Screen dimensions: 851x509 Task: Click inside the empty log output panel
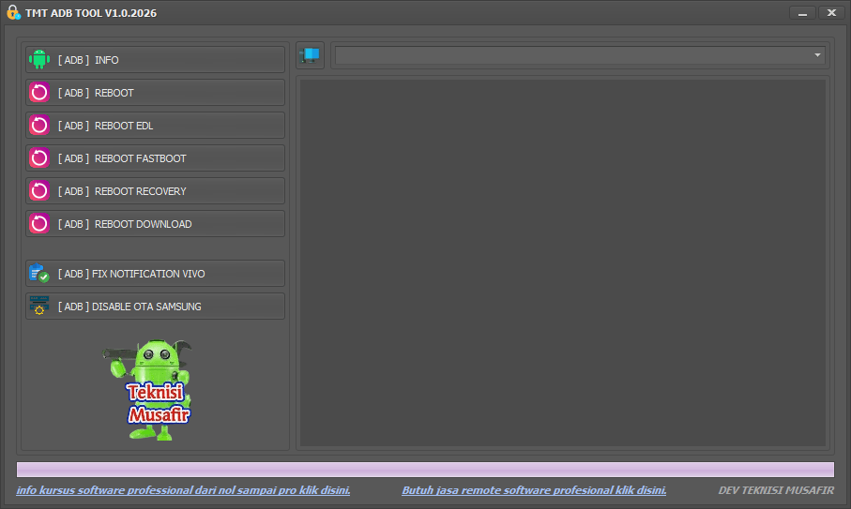point(562,262)
